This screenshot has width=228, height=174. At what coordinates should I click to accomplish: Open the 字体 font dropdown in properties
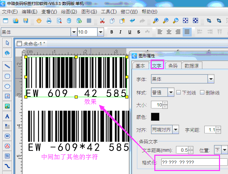(211, 79)
